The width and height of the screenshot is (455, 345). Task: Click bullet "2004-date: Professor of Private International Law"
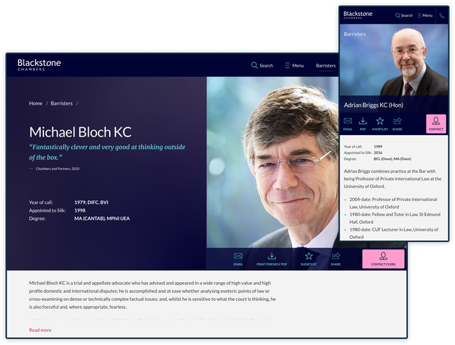[x=393, y=203]
